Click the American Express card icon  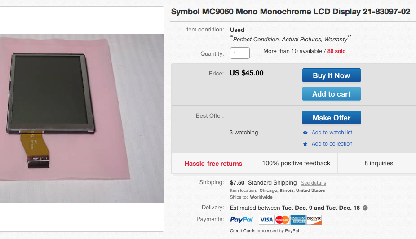pos(298,220)
